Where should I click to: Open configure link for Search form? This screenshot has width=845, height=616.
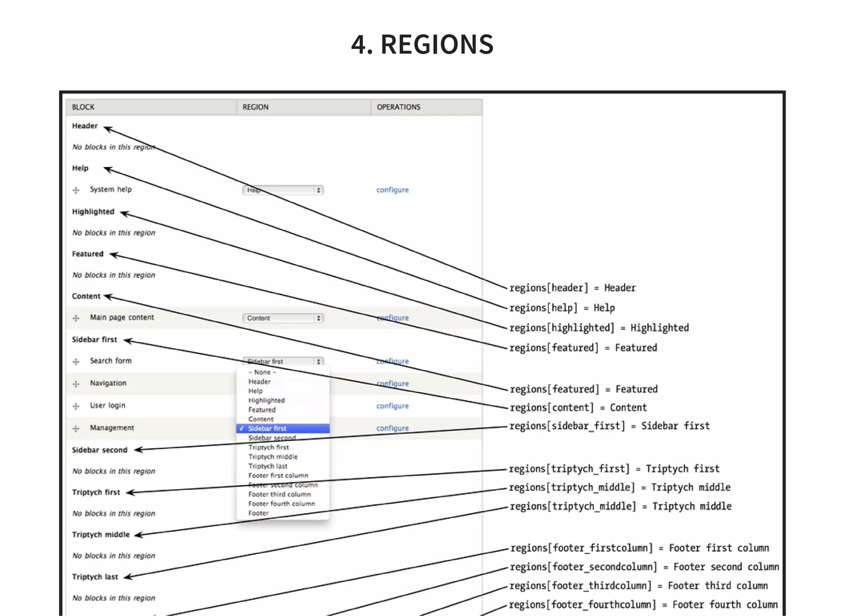[x=392, y=361]
